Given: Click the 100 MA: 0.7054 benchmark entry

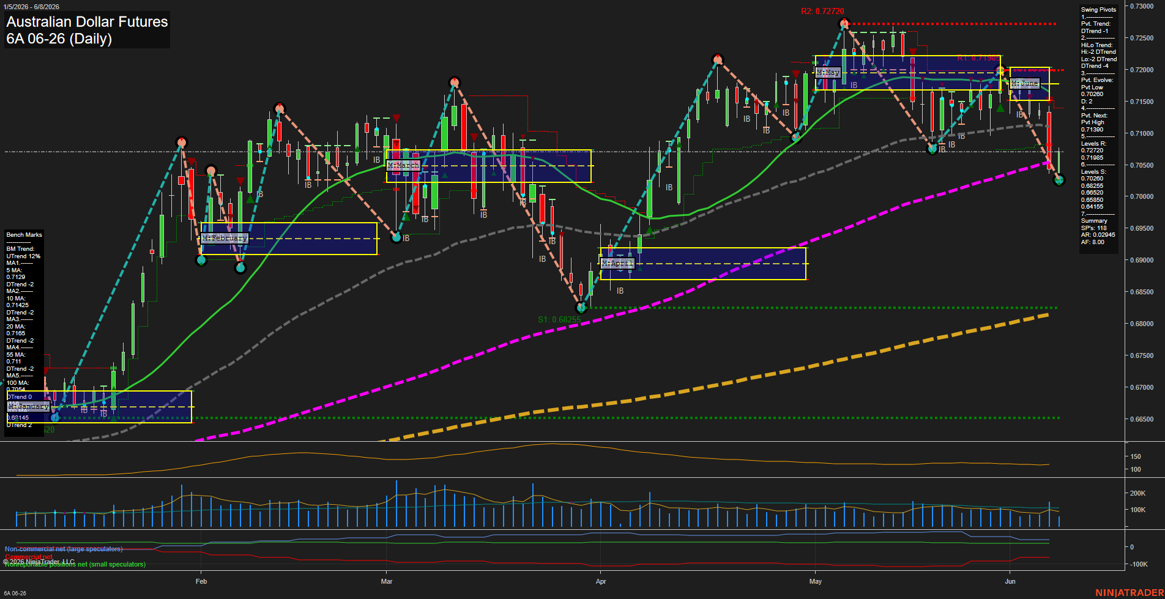Looking at the screenshot, I should click(x=18, y=386).
